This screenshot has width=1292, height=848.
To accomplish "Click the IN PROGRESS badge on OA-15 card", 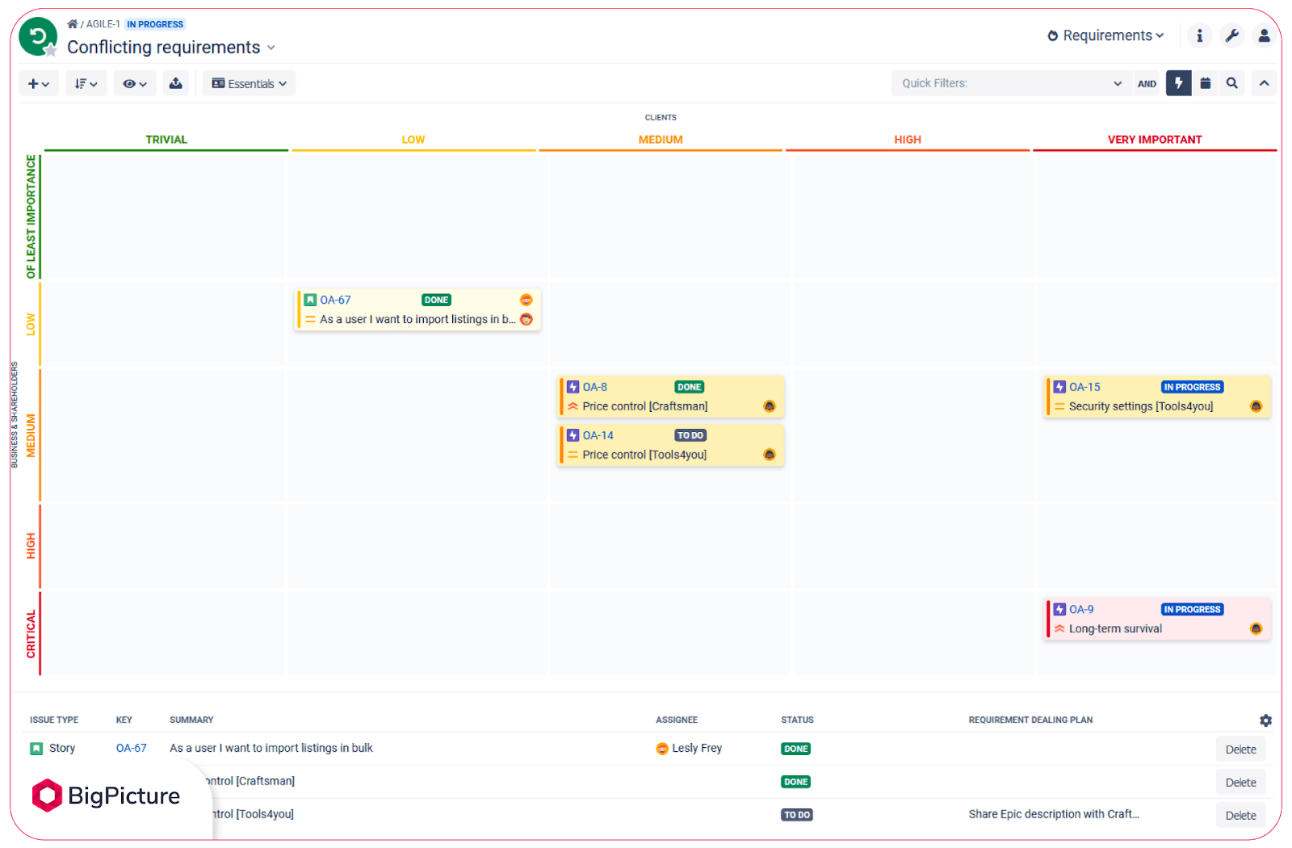I will 1192,387.
